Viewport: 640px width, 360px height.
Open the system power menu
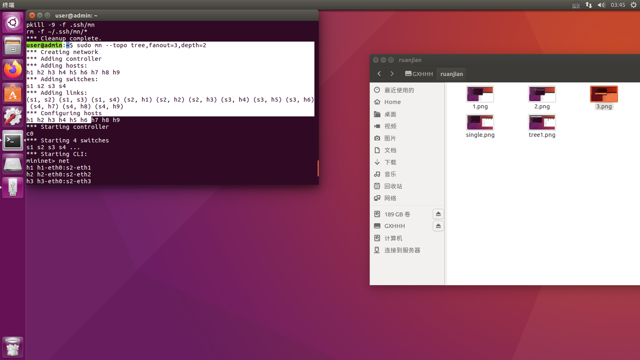634,5
